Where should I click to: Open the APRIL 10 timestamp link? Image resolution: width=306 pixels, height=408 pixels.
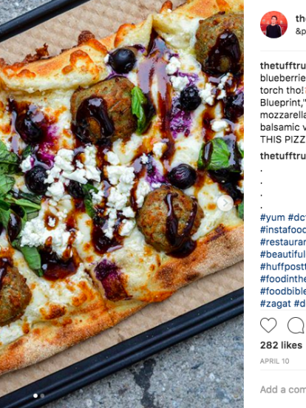[274, 361]
